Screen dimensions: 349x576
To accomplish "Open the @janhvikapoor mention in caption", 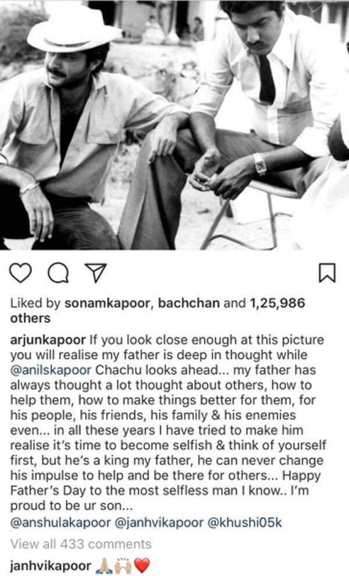I will click(x=159, y=523).
